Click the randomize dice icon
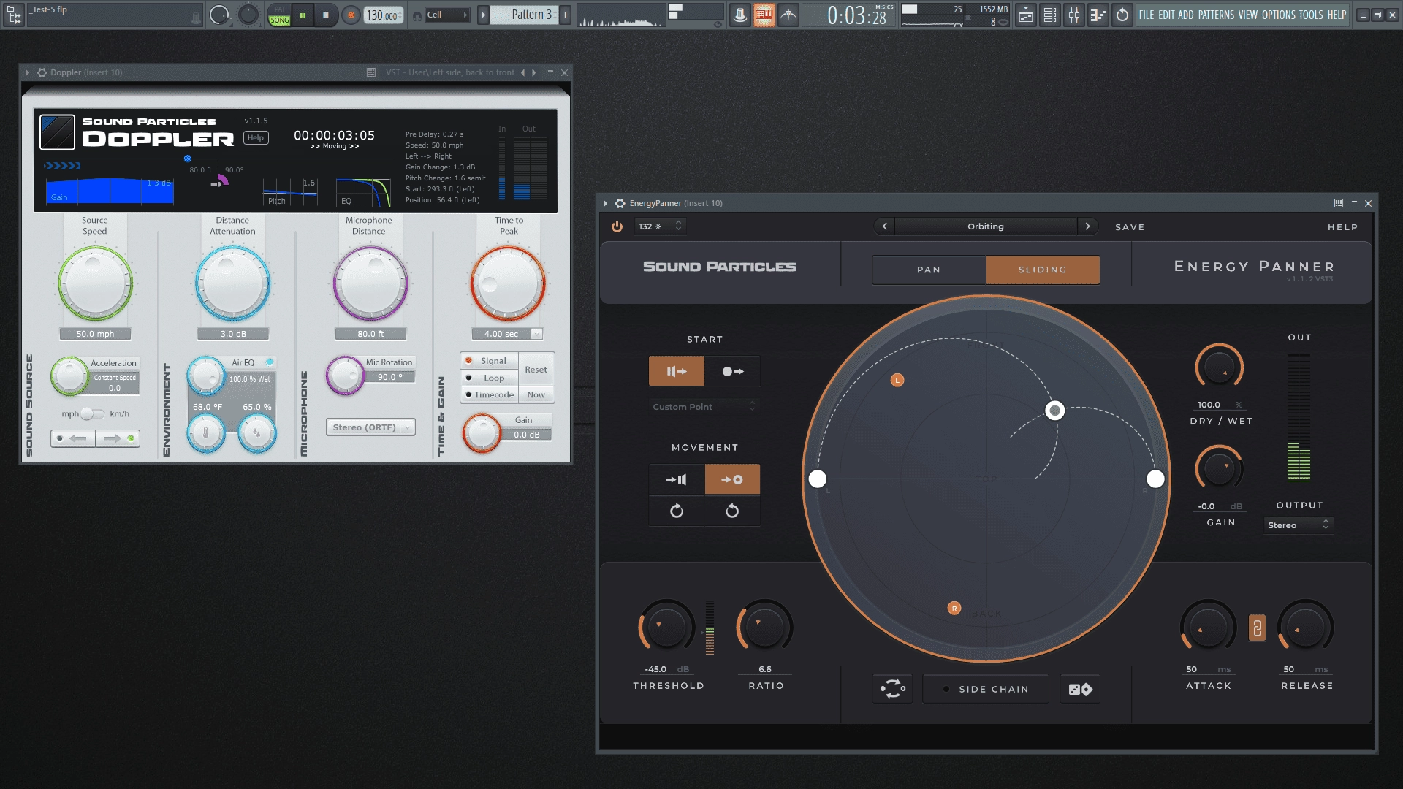The image size is (1403, 789). coord(1080,689)
